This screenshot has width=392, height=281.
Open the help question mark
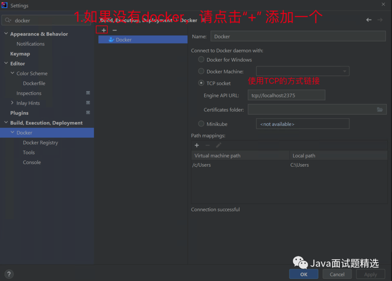click(x=9, y=274)
